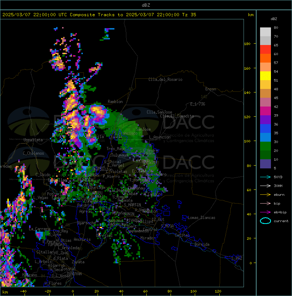The image size is (292, 296).
Task: Select the red 60-65 dBZ color swatch
Action: click(265, 50)
